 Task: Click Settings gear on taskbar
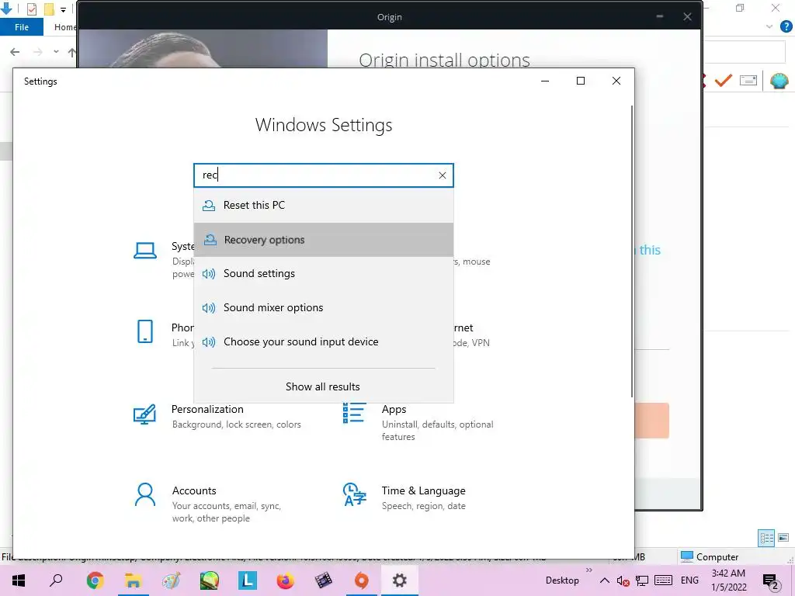(x=400, y=580)
